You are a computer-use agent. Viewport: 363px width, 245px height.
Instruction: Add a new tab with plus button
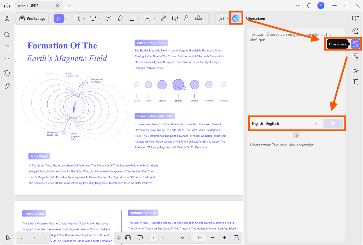(69, 6)
